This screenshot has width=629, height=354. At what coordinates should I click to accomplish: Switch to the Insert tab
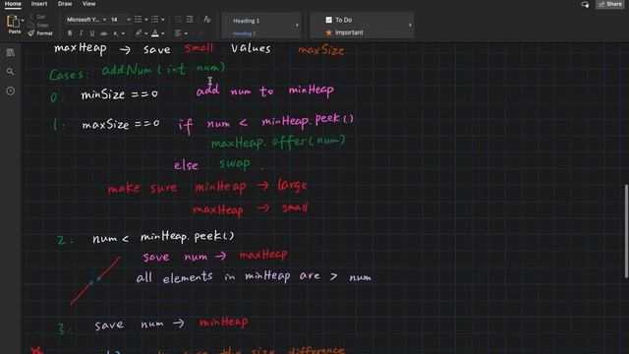click(x=39, y=4)
